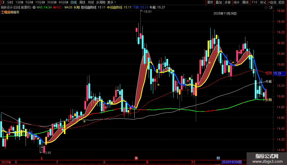287x165 pixels.
Task: Click the 叠加 overlay button
Action: click(x=219, y=2)
